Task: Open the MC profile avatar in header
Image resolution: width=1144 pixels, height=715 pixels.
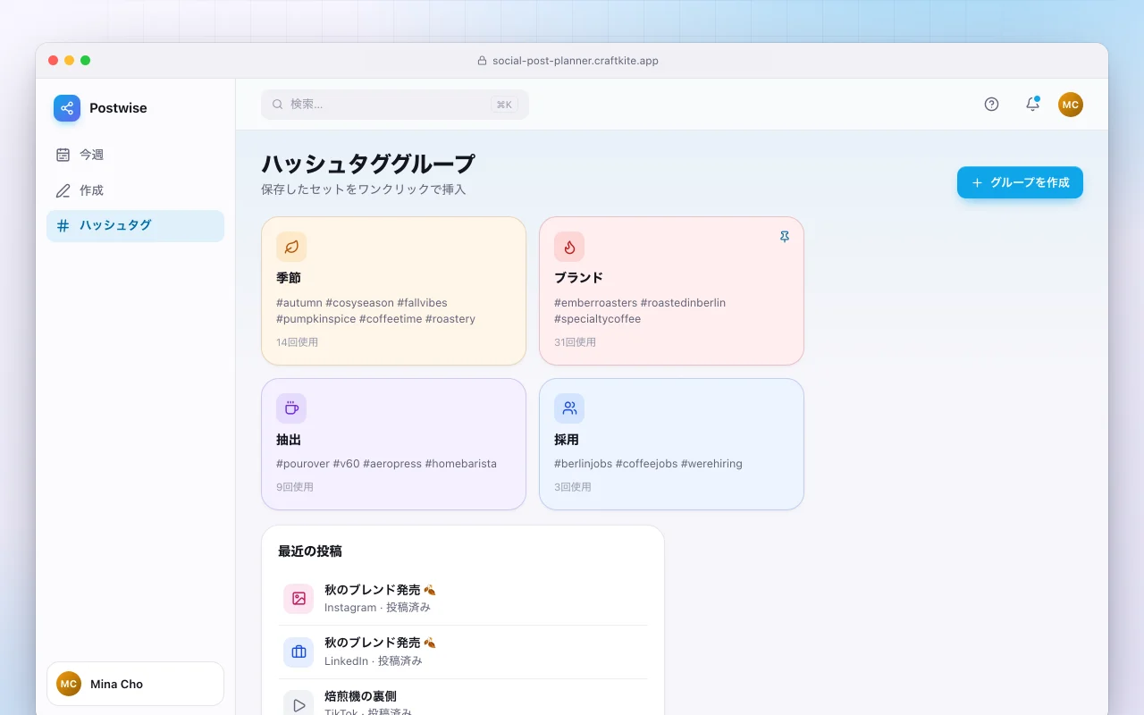Action: (1071, 105)
